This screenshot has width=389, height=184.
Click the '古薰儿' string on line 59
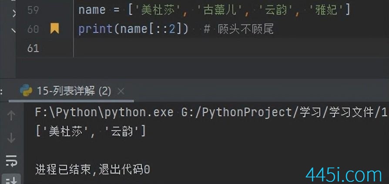coord(220,10)
